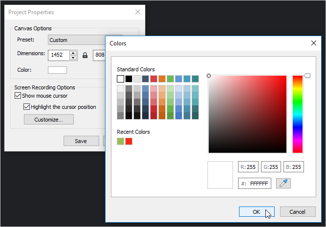Choose the green recent color swatch
The width and height of the screenshot is (326, 227).
coord(120,141)
